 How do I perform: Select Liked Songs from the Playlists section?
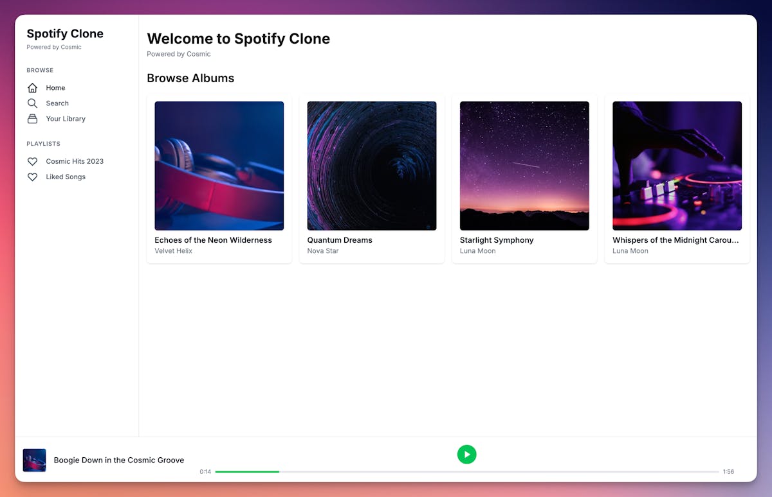[64, 177]
